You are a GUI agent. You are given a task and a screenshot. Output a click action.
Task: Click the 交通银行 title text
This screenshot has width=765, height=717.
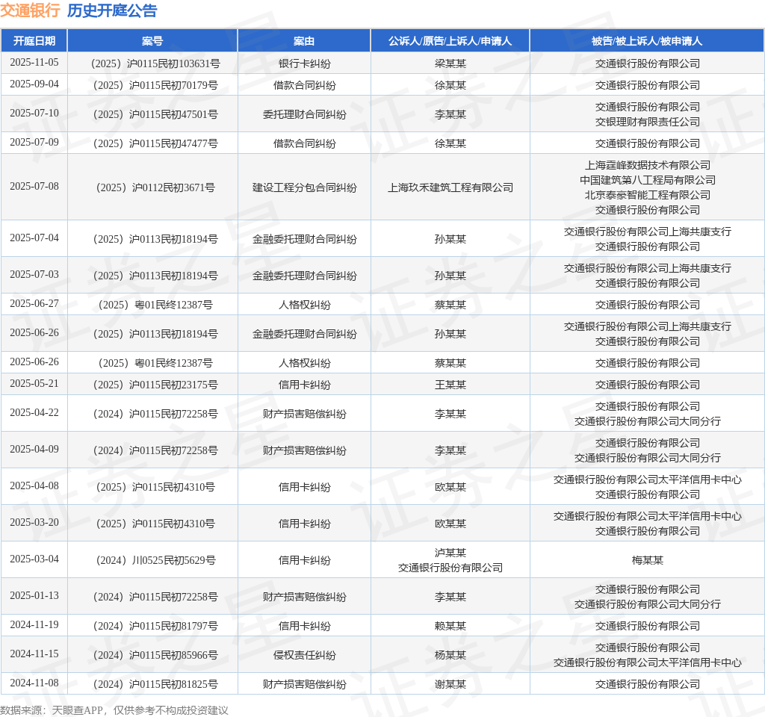[x=30, y=10]
